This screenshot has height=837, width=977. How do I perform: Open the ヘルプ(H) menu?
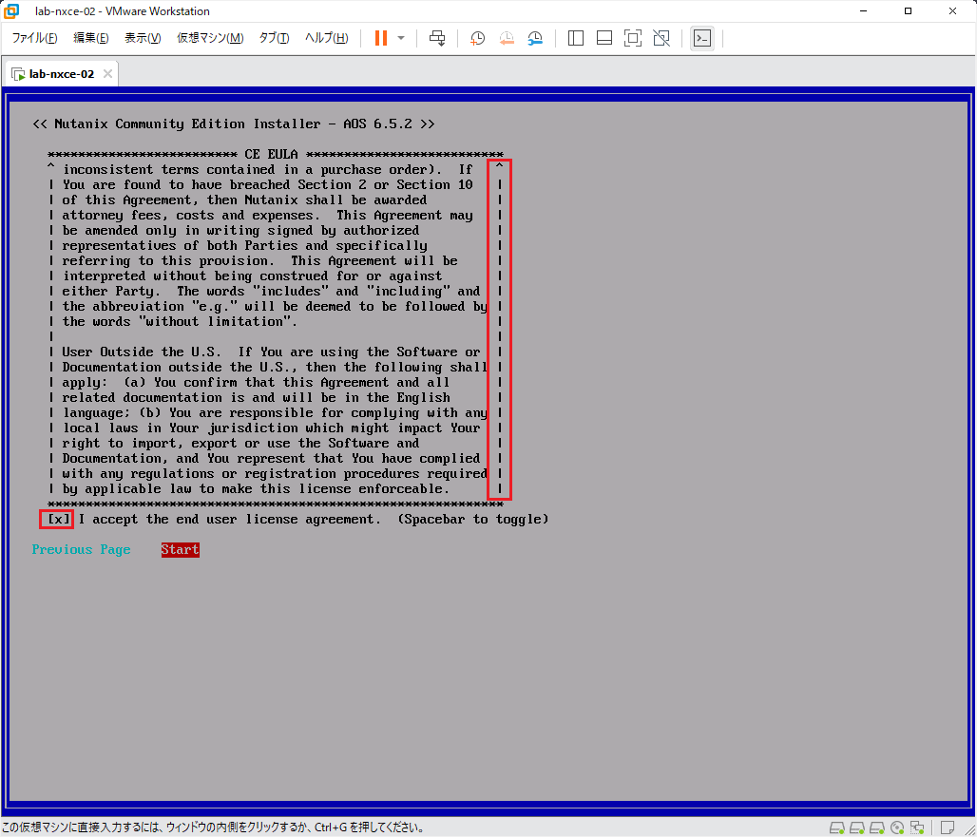pyautogui.click(x=327, y=38)
